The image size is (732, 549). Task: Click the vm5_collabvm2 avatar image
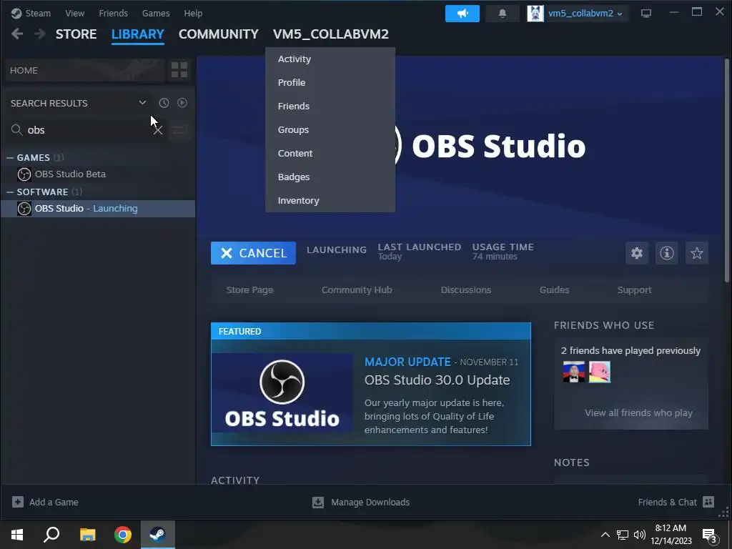[535, 14]
